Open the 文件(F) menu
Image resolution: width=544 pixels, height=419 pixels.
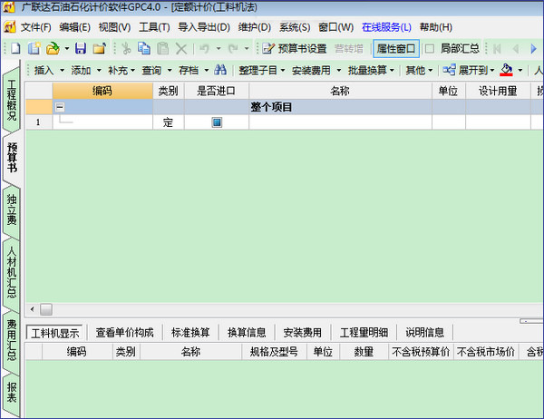pyautogui.click(x=35, y=27)
